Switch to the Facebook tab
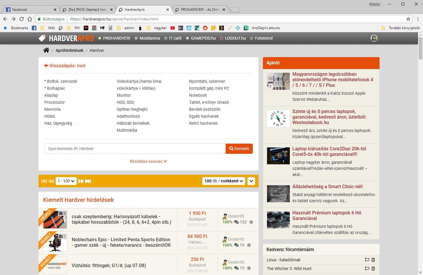Viewport: 423px width, 275px height. pos(31,10)
